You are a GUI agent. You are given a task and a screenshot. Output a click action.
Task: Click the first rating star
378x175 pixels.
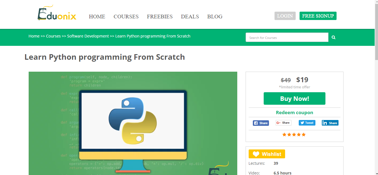coord(284,134)
